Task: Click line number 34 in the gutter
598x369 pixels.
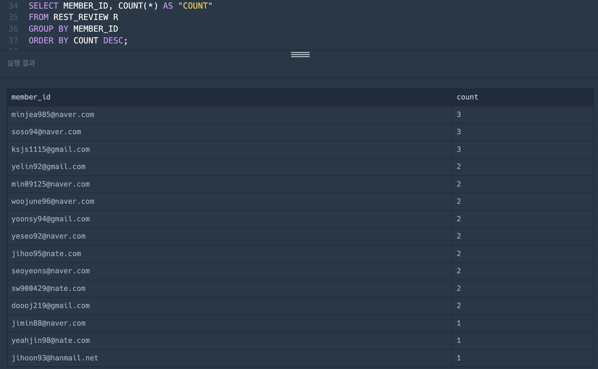Action: pos(13,6)
